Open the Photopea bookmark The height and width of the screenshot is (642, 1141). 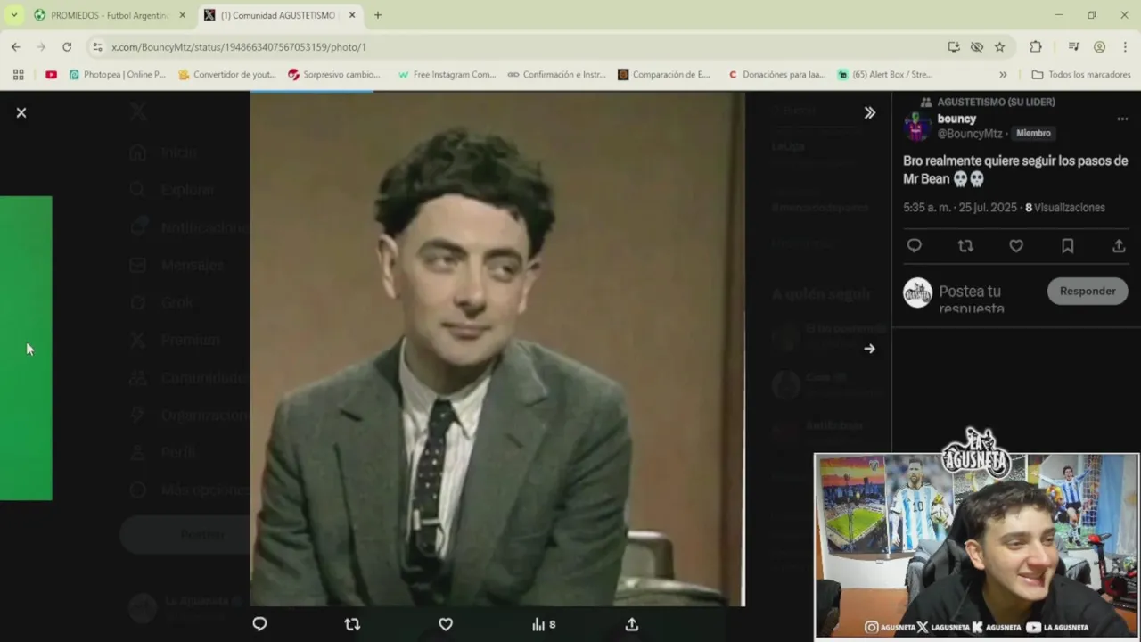click(118, 75)
